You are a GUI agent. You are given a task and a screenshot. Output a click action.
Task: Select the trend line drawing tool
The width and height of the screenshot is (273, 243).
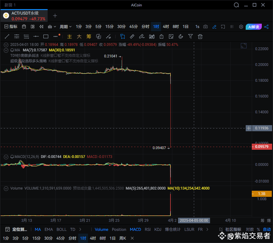tap(7, 36)
